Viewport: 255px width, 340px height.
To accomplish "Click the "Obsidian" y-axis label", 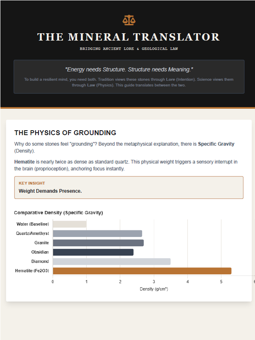I will 40,252.
